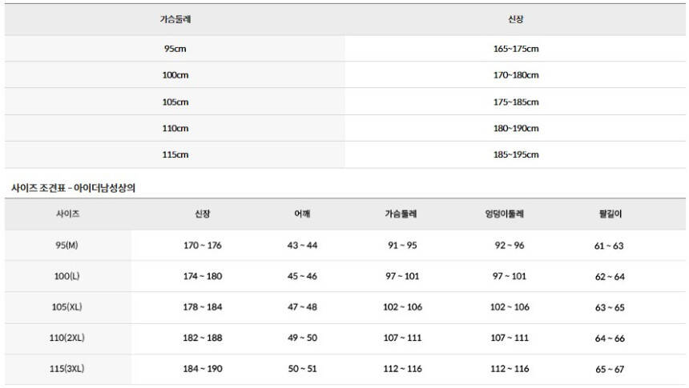Click the 105cm chest size cell
The height and width of the screenshot is (388, 689).
coord(175,102)
